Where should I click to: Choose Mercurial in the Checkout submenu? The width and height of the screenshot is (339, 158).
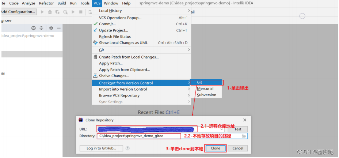(x=206, y=89)
